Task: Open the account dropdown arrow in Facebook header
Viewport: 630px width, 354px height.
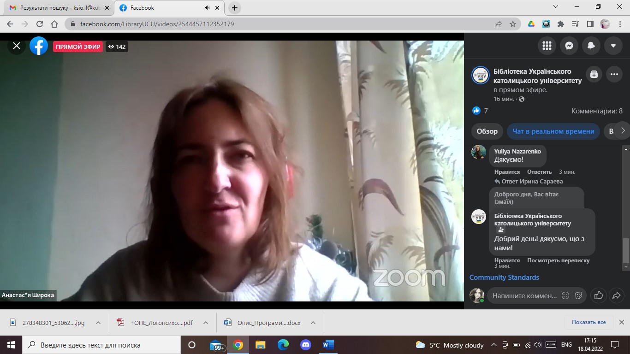Action: tap(613, 46)
